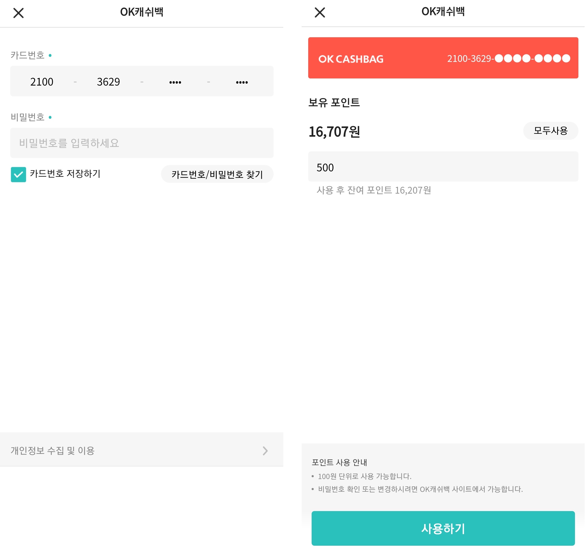
Task: Click the 16,707원 balance text
Action: point(334,131)
